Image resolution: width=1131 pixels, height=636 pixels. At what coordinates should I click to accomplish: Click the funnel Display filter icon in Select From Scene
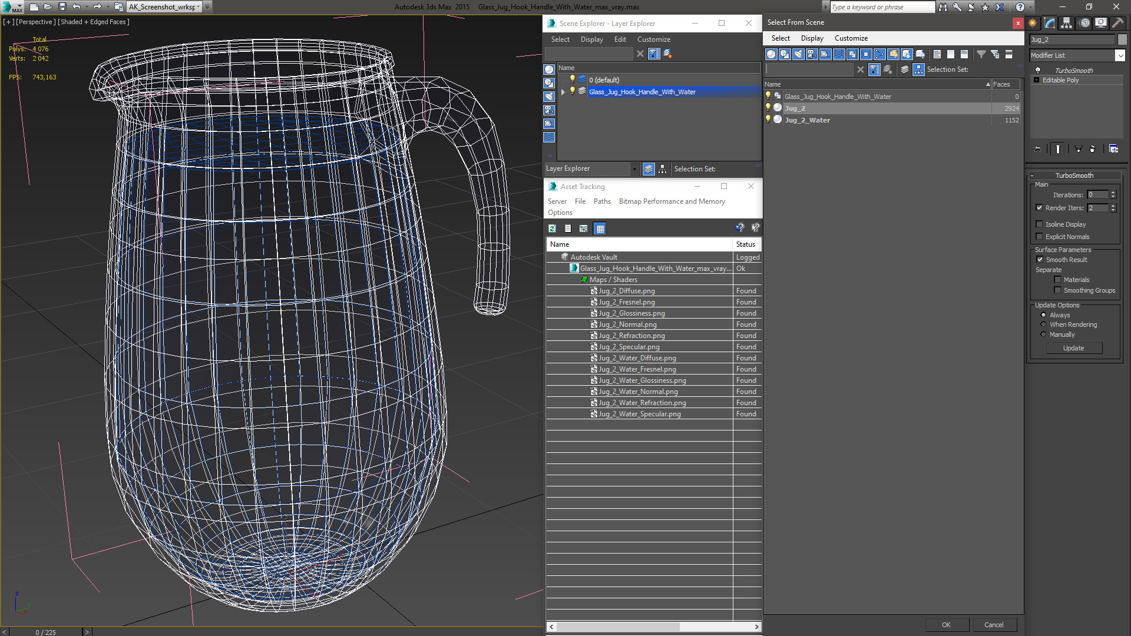click(981, 54)
